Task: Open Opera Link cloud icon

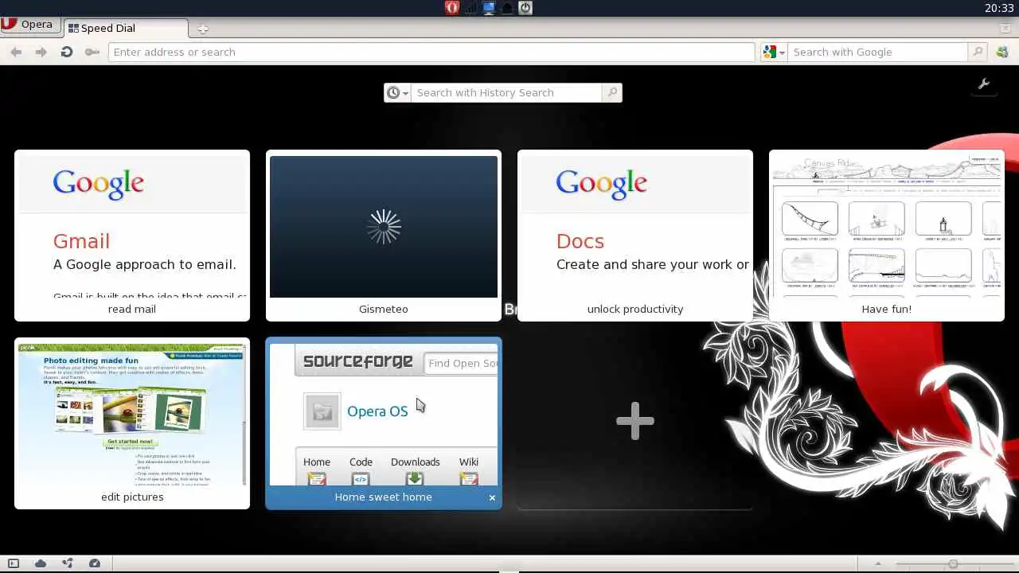Action: point(40,563)
